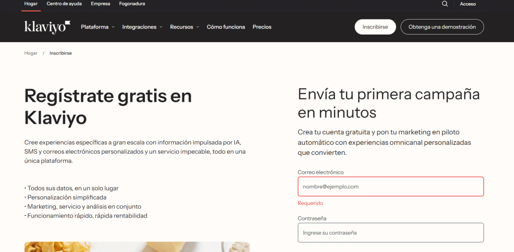Click the Inscribirse button in header

(x=375, y=27)
